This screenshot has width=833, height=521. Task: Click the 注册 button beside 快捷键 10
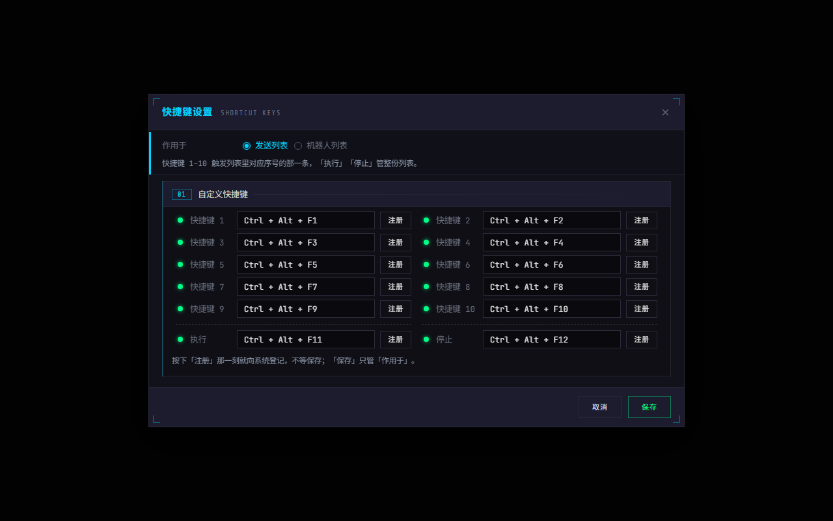[x=642, y=309]
